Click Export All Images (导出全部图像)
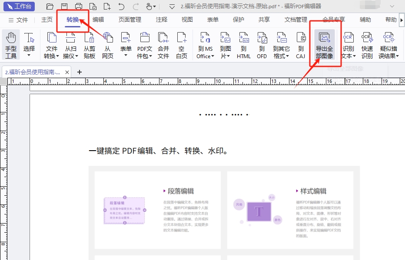405x260 pixels. coord(324,46)
